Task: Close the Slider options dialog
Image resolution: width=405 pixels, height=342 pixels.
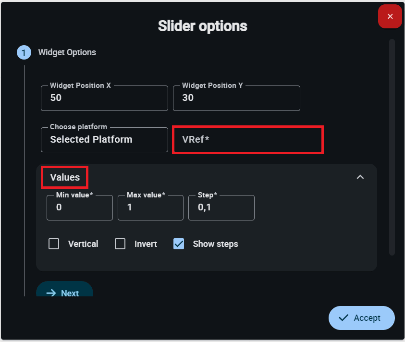Action: pyautogui.click(x=390, y=16)
